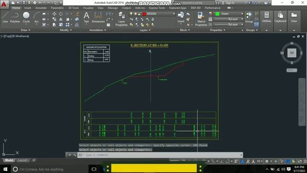Select the Copy tool in Modify
This screenshot has height=173, width=307.
[54, 19]
